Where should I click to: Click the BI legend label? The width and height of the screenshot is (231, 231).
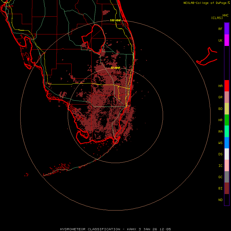[220, 188]
